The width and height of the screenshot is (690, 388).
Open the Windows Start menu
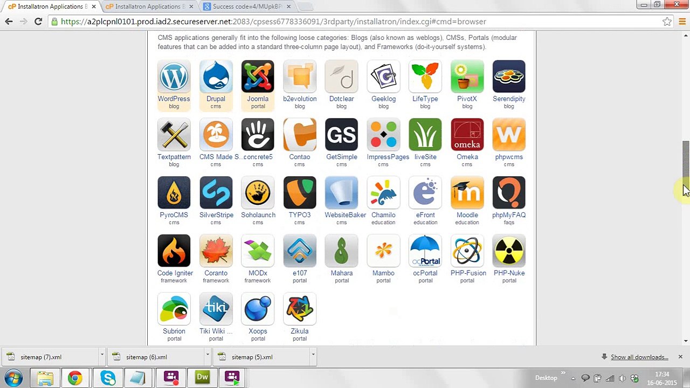click(13, 378)
